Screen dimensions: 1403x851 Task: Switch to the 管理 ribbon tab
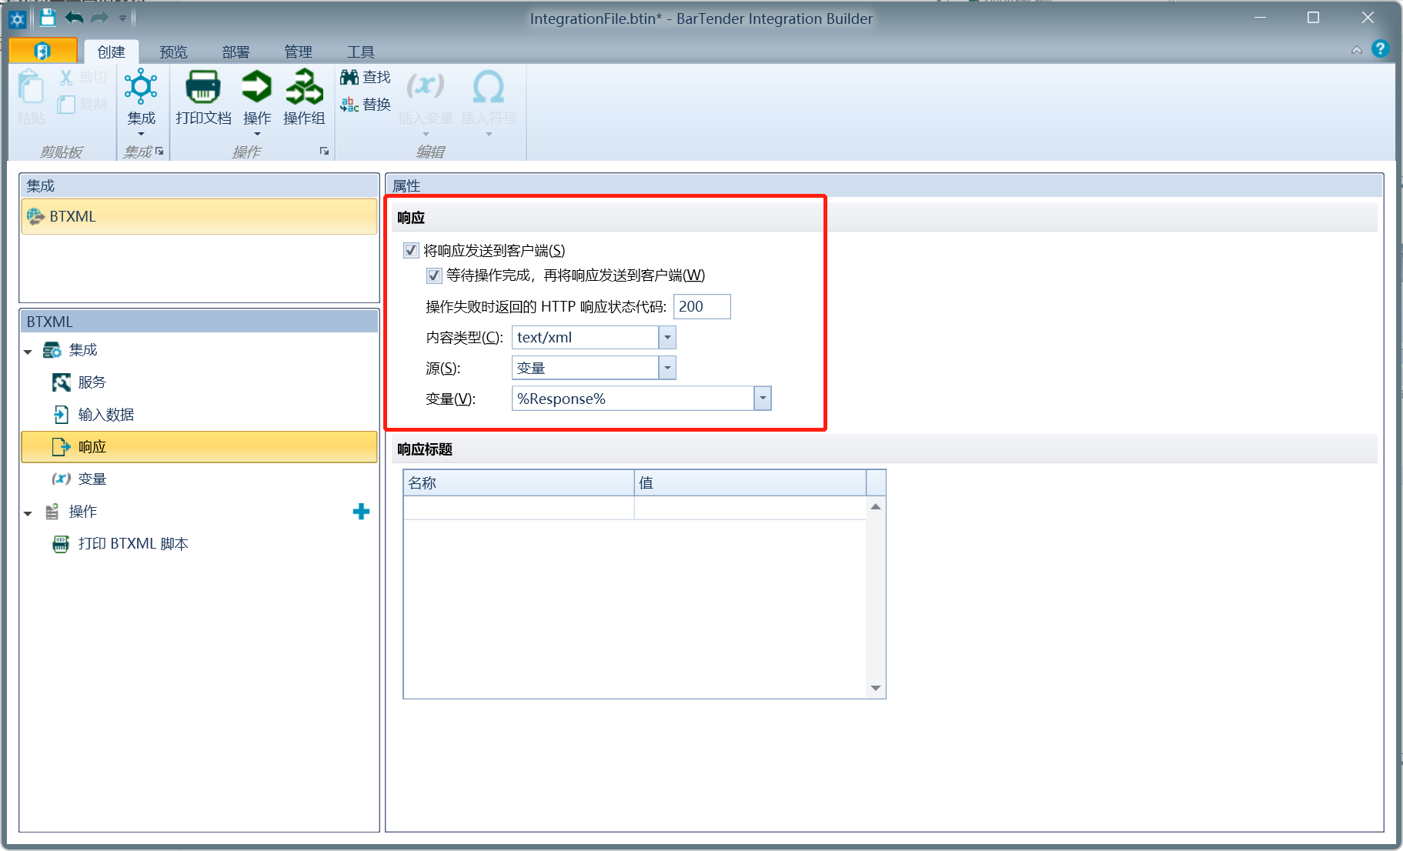(x=298, y=52)
